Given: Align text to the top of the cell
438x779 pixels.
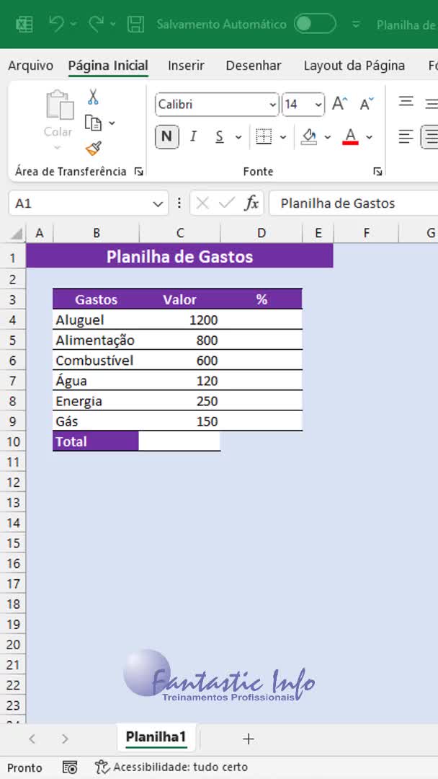Looking at the screenshot, I should 406,102.
